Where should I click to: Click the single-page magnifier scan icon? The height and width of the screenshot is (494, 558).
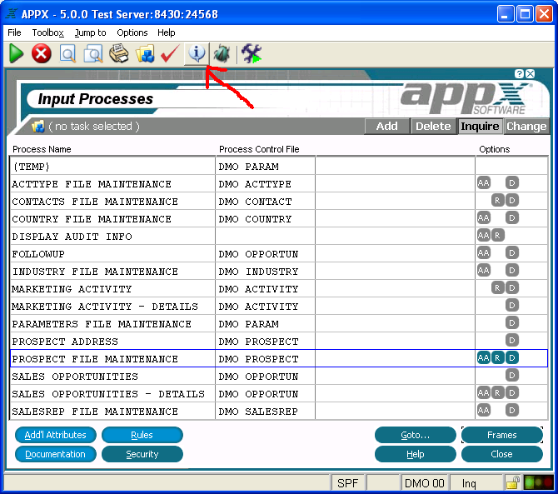pos(67,54)
